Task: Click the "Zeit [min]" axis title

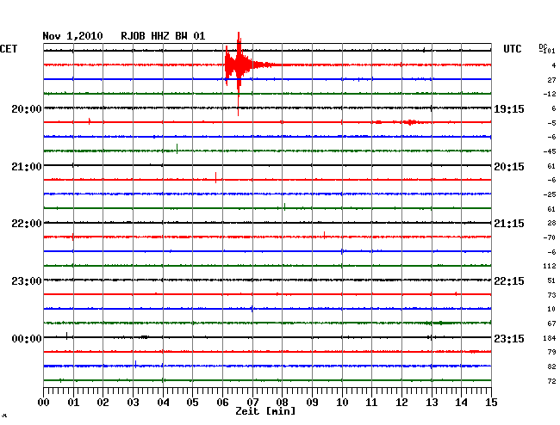Action: (x=265, y=411)
